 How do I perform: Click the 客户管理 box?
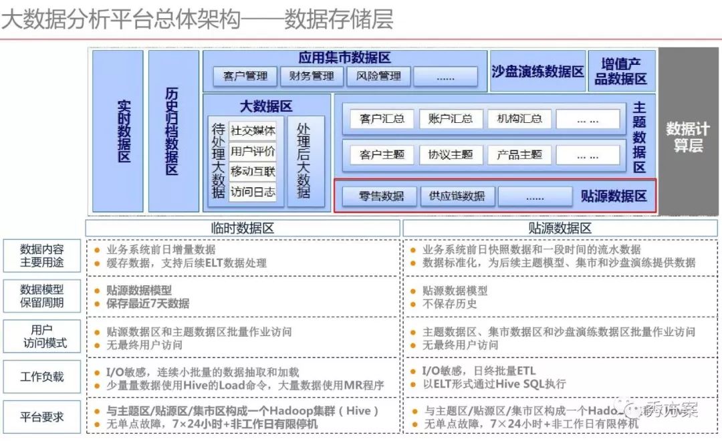245,76
